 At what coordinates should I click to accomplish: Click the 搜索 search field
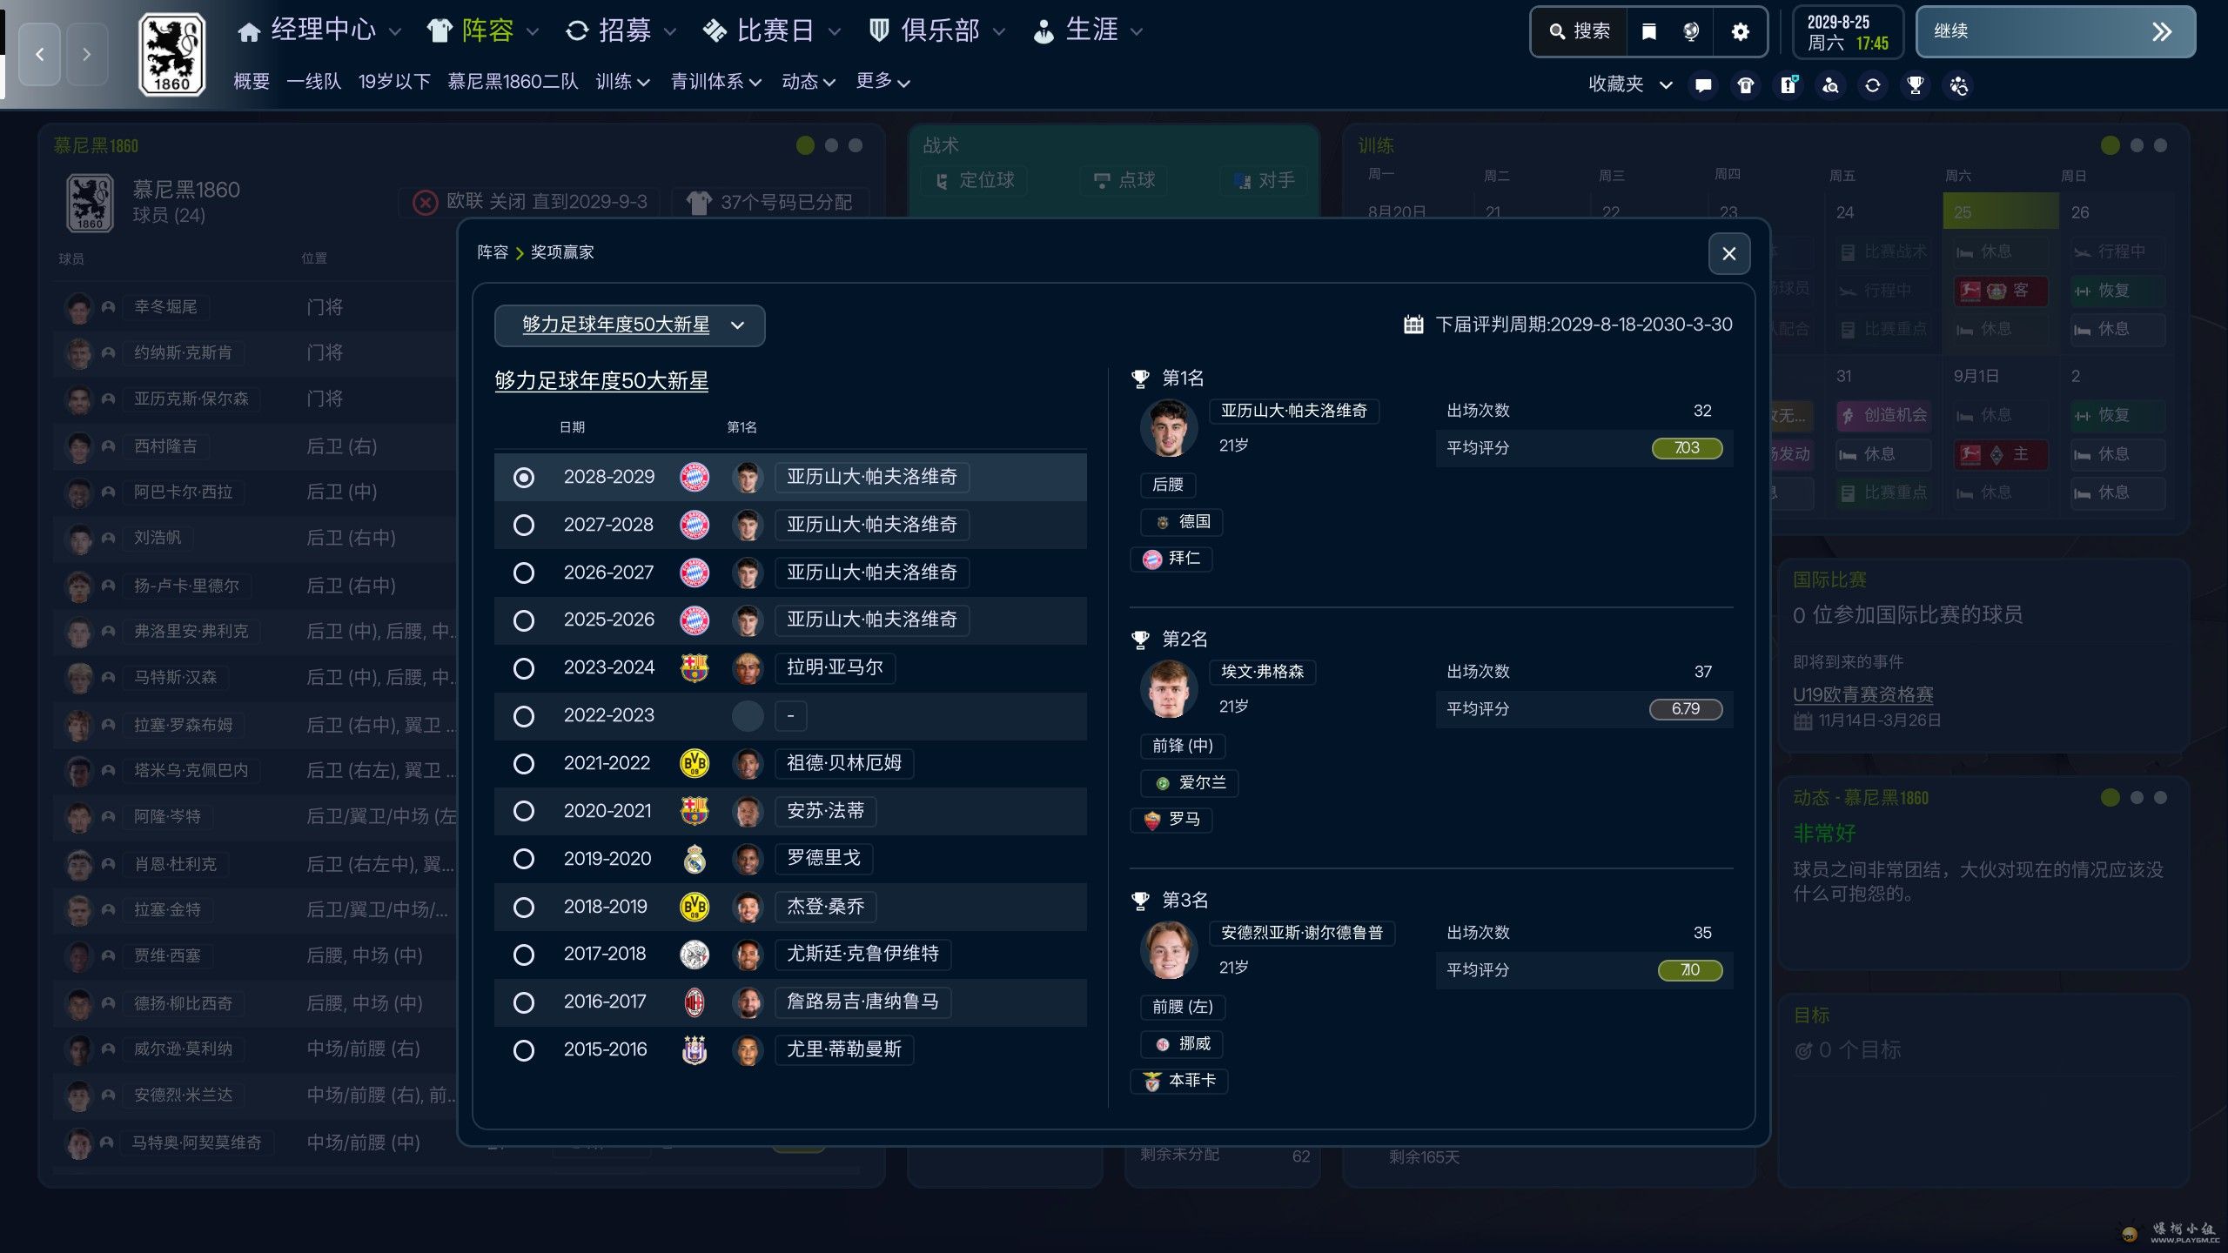(1580, 32)
